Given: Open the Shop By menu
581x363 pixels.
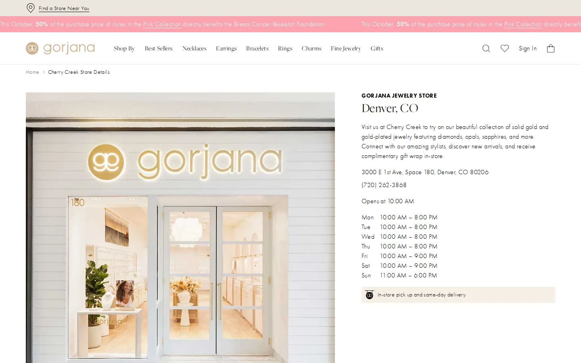Looking at the screenshot, I should pyautogui.click(x=124, y=48).
